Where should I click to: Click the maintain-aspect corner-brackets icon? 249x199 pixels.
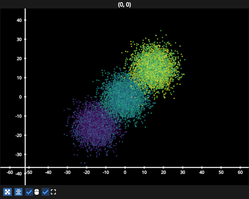tap(53, 192)
